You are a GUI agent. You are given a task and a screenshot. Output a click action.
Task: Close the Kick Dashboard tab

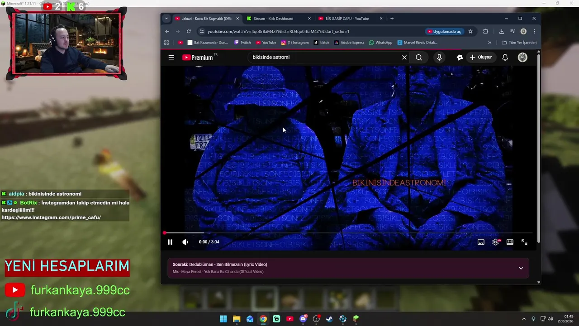point(309,19)
